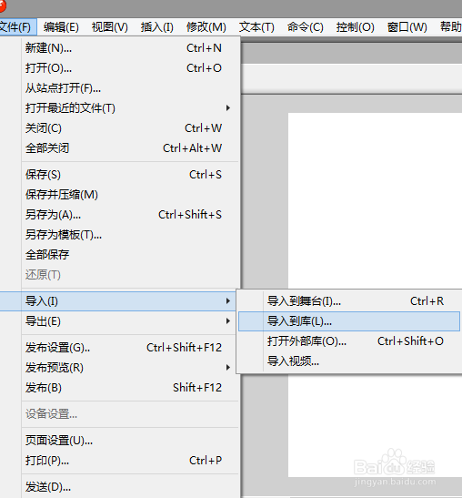
Task: Open the 命令(C) menu
Action: (306, 27)
